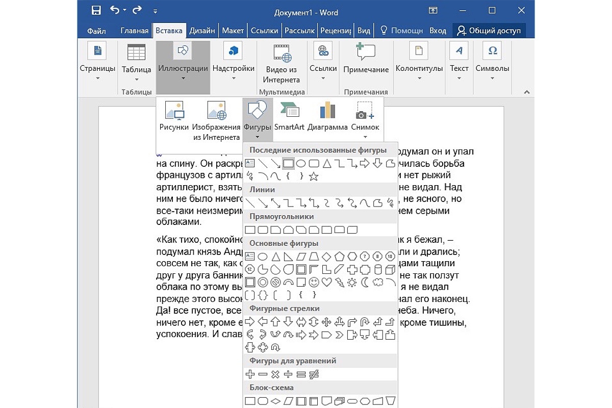Open the Снимок screenshot dropdown
612x408 pixels.
[365, 120]
